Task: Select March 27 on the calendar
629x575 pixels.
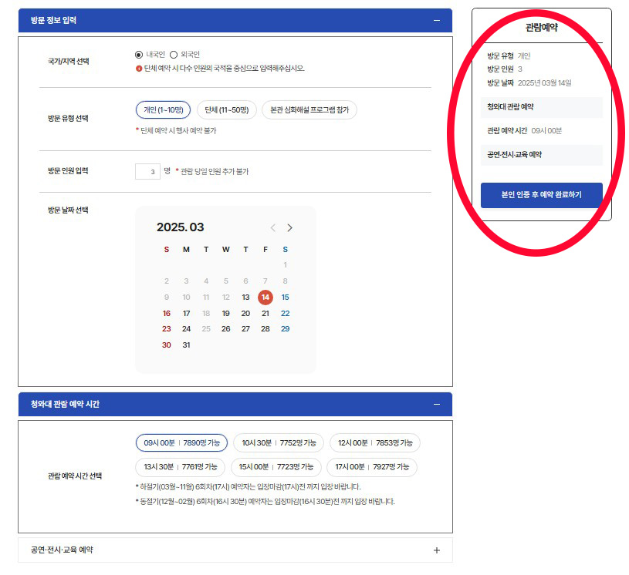Action: click(x=245, y=329)
